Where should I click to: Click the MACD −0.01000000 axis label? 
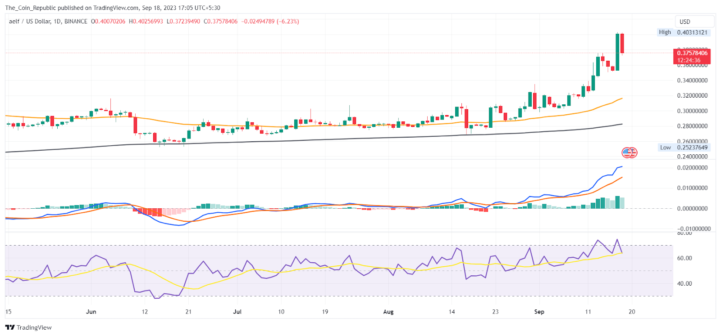[x=694, y=229]
